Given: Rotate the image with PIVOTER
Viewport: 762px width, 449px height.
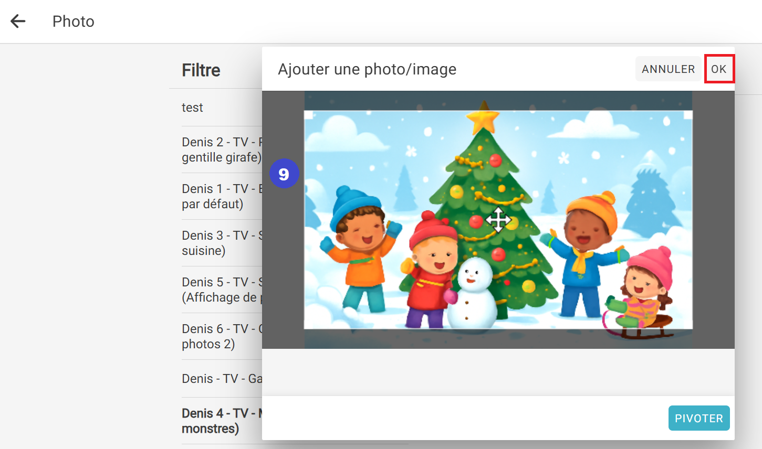Looking at the screenshot, I should (x=698, y=418).
